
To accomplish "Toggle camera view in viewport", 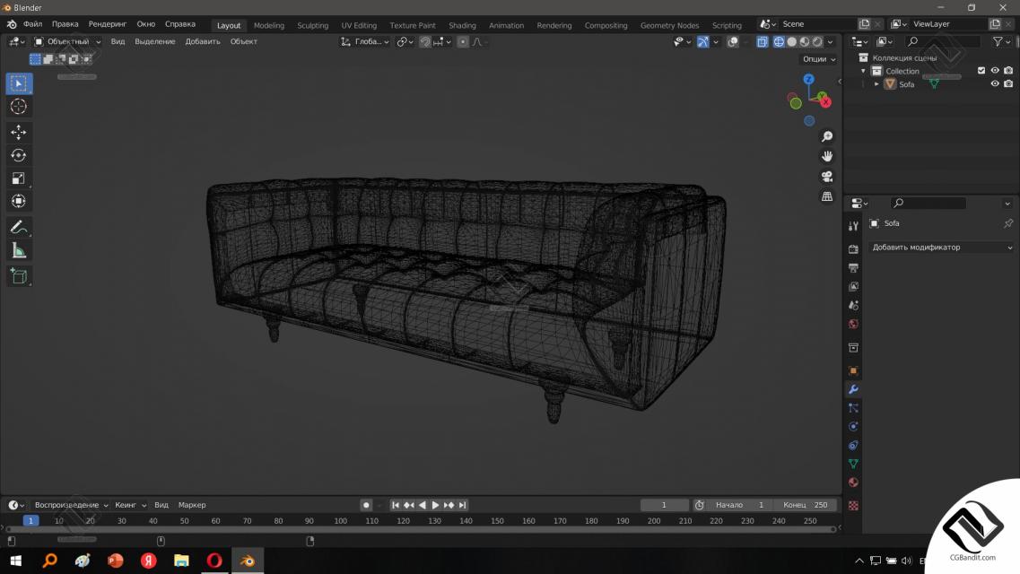I will 827,176.
